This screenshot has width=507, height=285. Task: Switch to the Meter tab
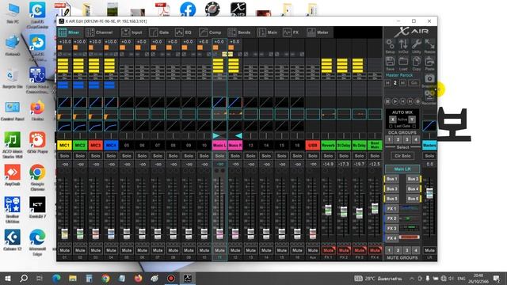click(318, 32)
